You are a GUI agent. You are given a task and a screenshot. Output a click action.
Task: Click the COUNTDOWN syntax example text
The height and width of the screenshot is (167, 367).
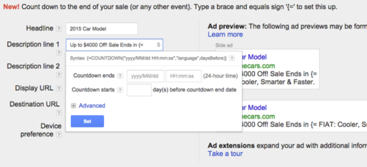coord(148,58)
